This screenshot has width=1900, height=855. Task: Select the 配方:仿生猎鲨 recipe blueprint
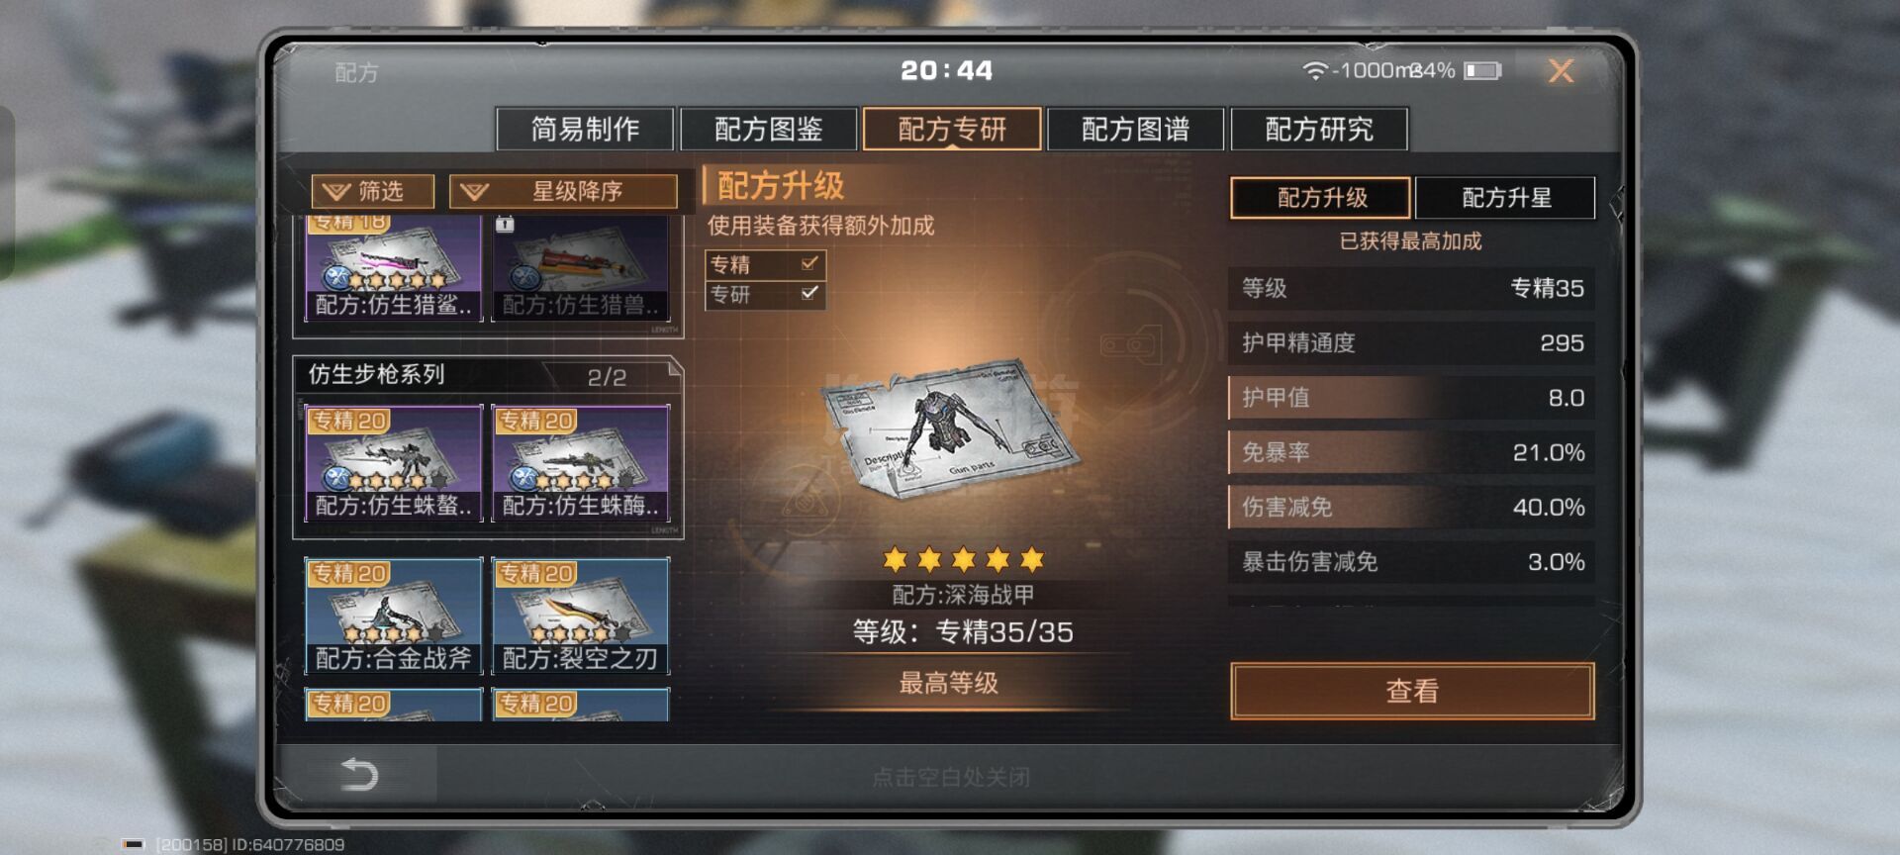[393, 267]
